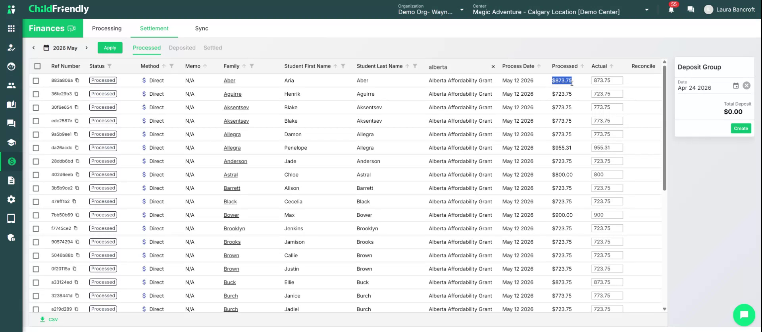
Task: Switch to the Settlement tab
Action: [154, 28]
